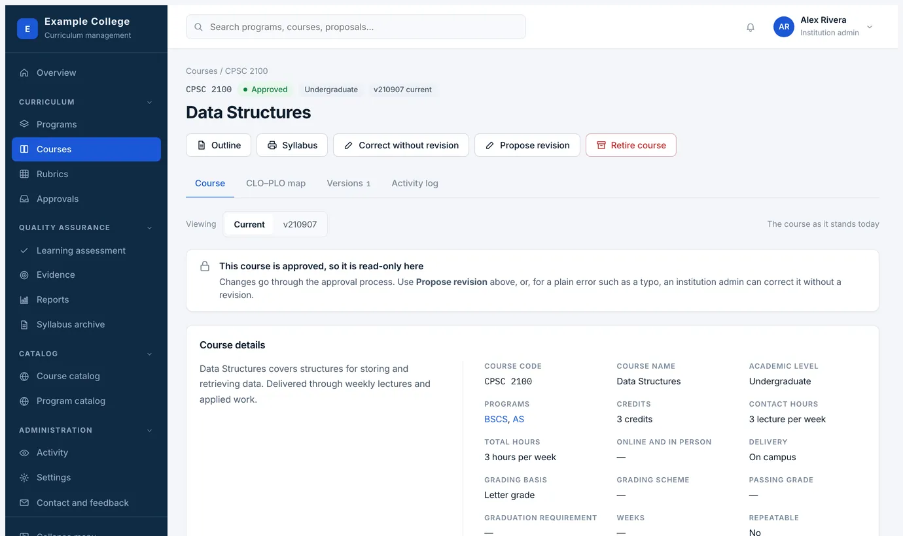The image size is (903, 536).
Task: Click the Propose revision button
Action: click(527, 145)
